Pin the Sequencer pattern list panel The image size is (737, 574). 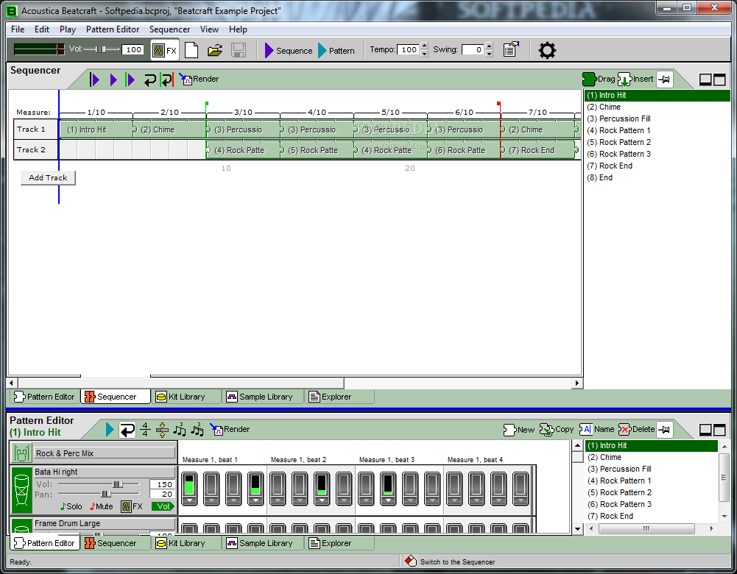pyautogui.click(x=665, y=79)
